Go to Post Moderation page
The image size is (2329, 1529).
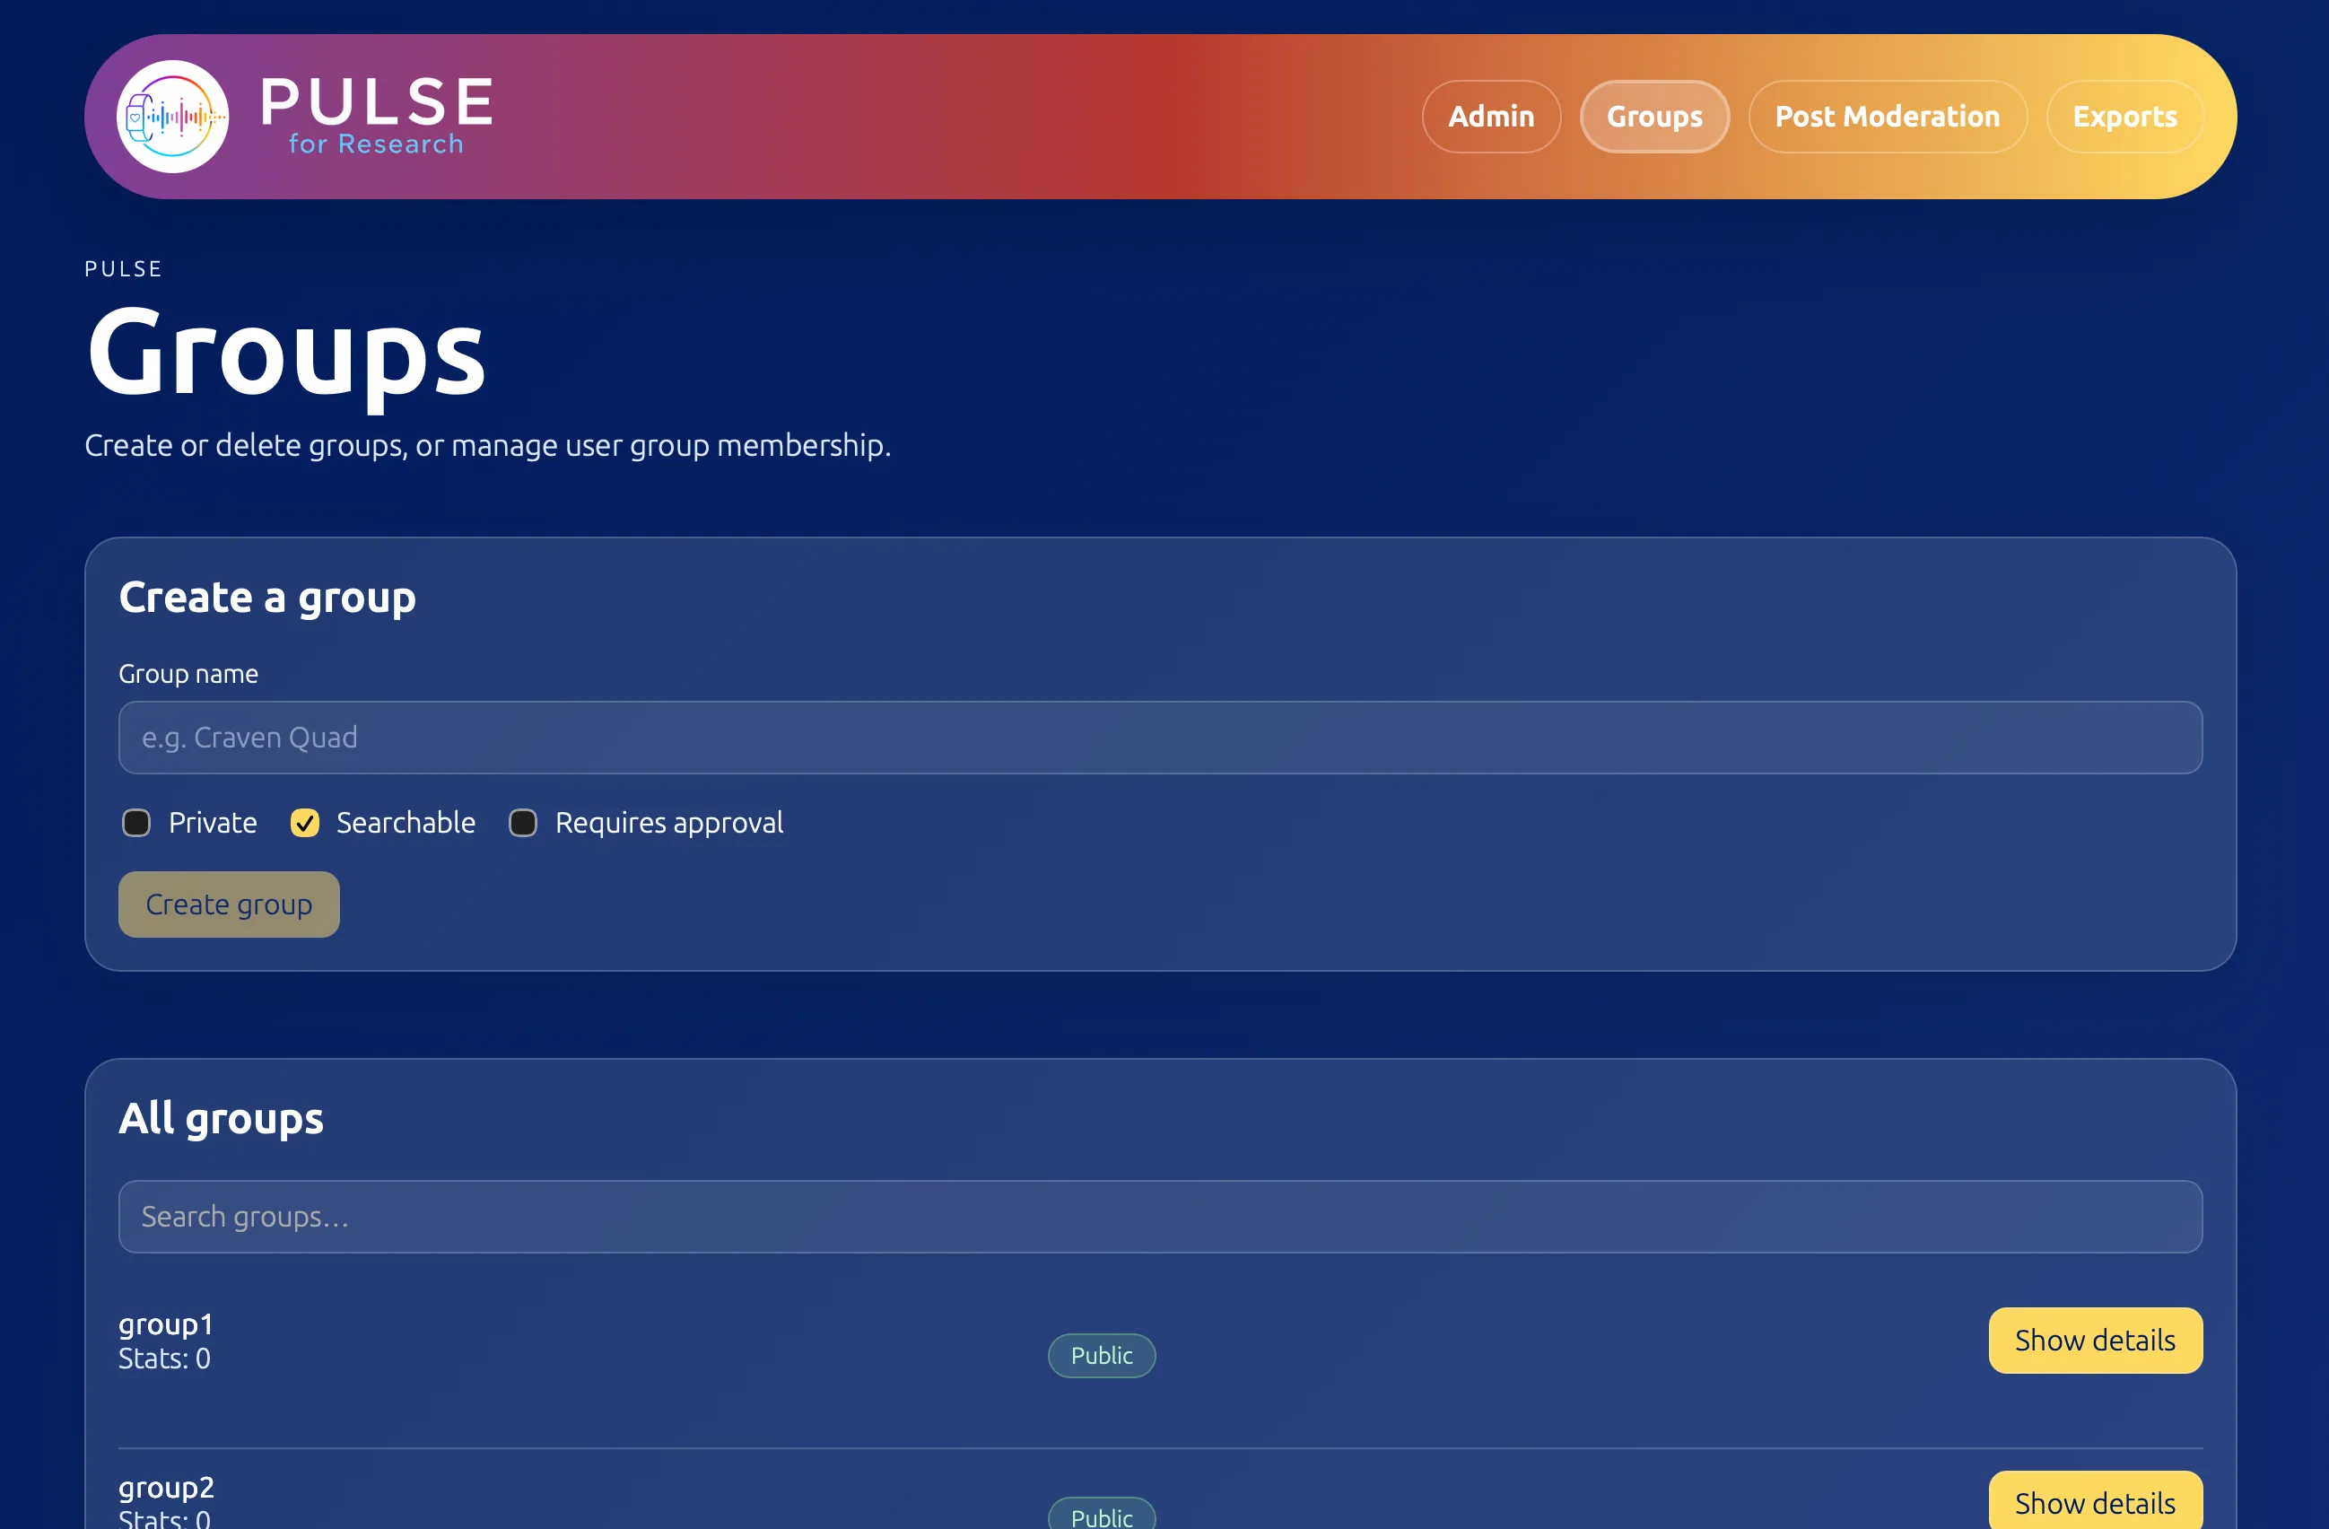pos(1887,117)
